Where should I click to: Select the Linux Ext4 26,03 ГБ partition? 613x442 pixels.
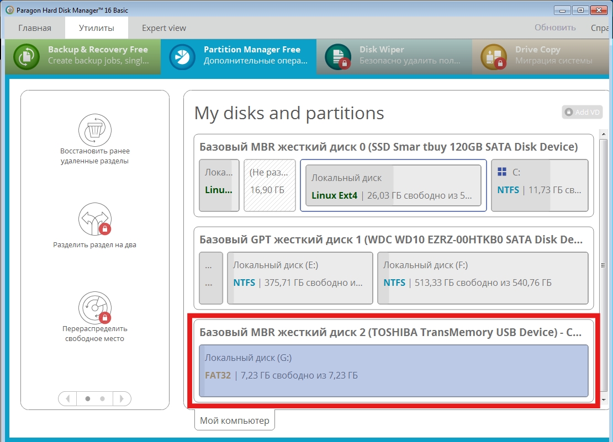pos(393,186)
